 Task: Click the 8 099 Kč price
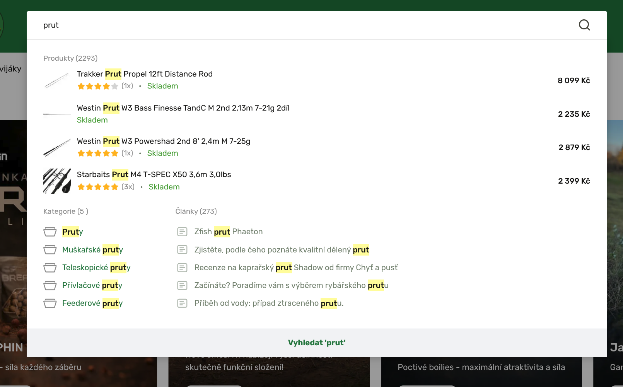point(574,80)
